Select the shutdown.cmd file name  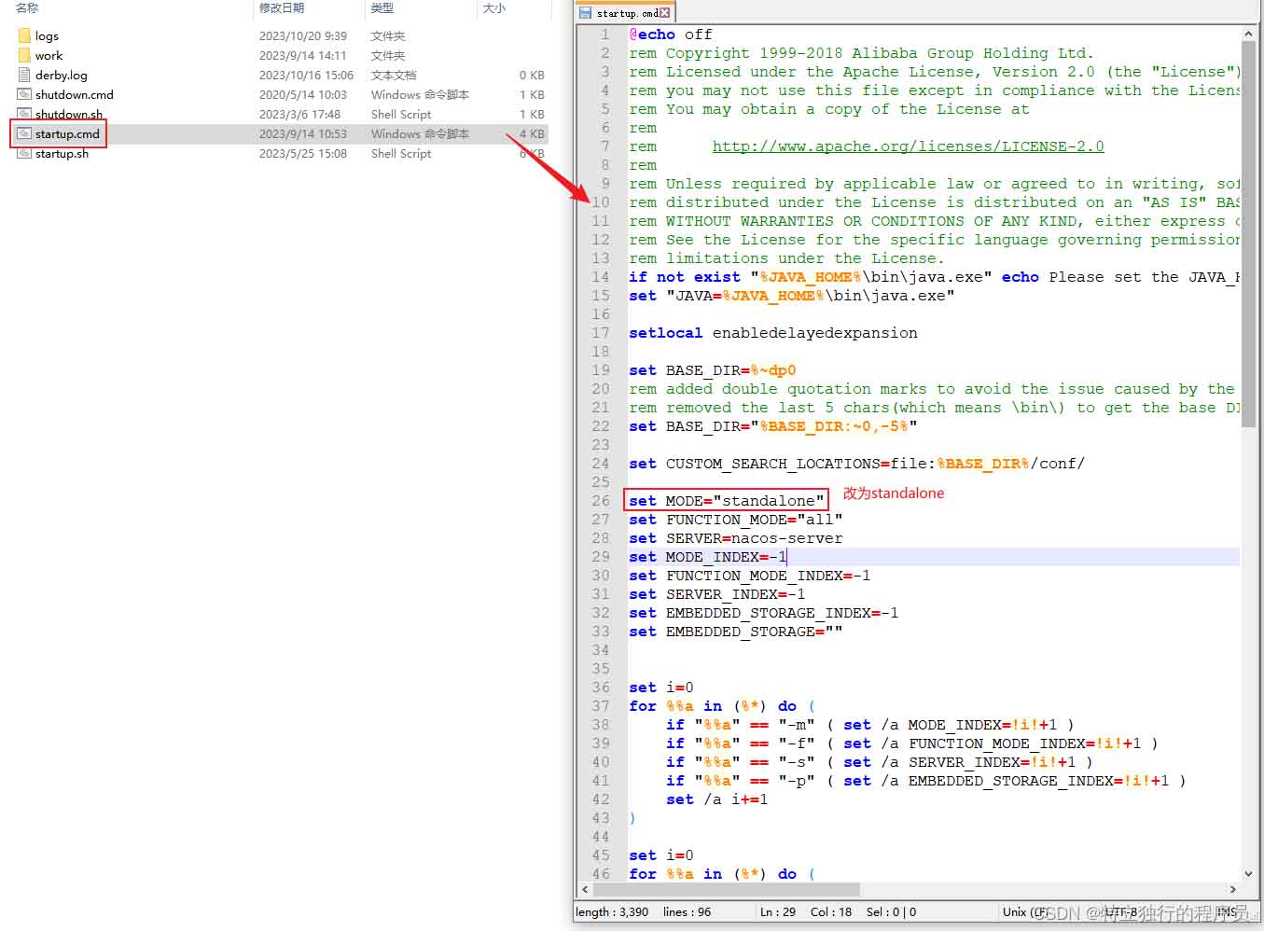(75, 94)
